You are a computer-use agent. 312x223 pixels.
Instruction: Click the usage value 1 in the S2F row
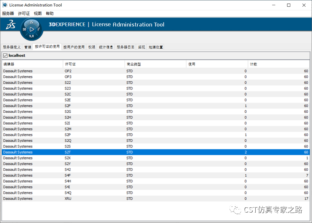246,106
